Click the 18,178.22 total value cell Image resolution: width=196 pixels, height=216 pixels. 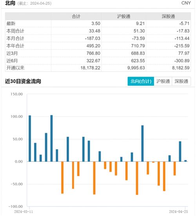coord(91,68)
